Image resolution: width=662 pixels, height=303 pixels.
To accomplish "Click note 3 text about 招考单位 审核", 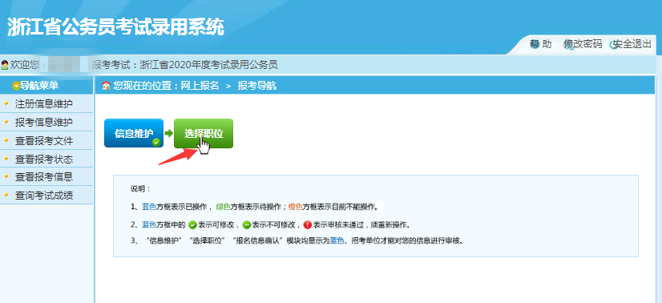I will 297,241.
